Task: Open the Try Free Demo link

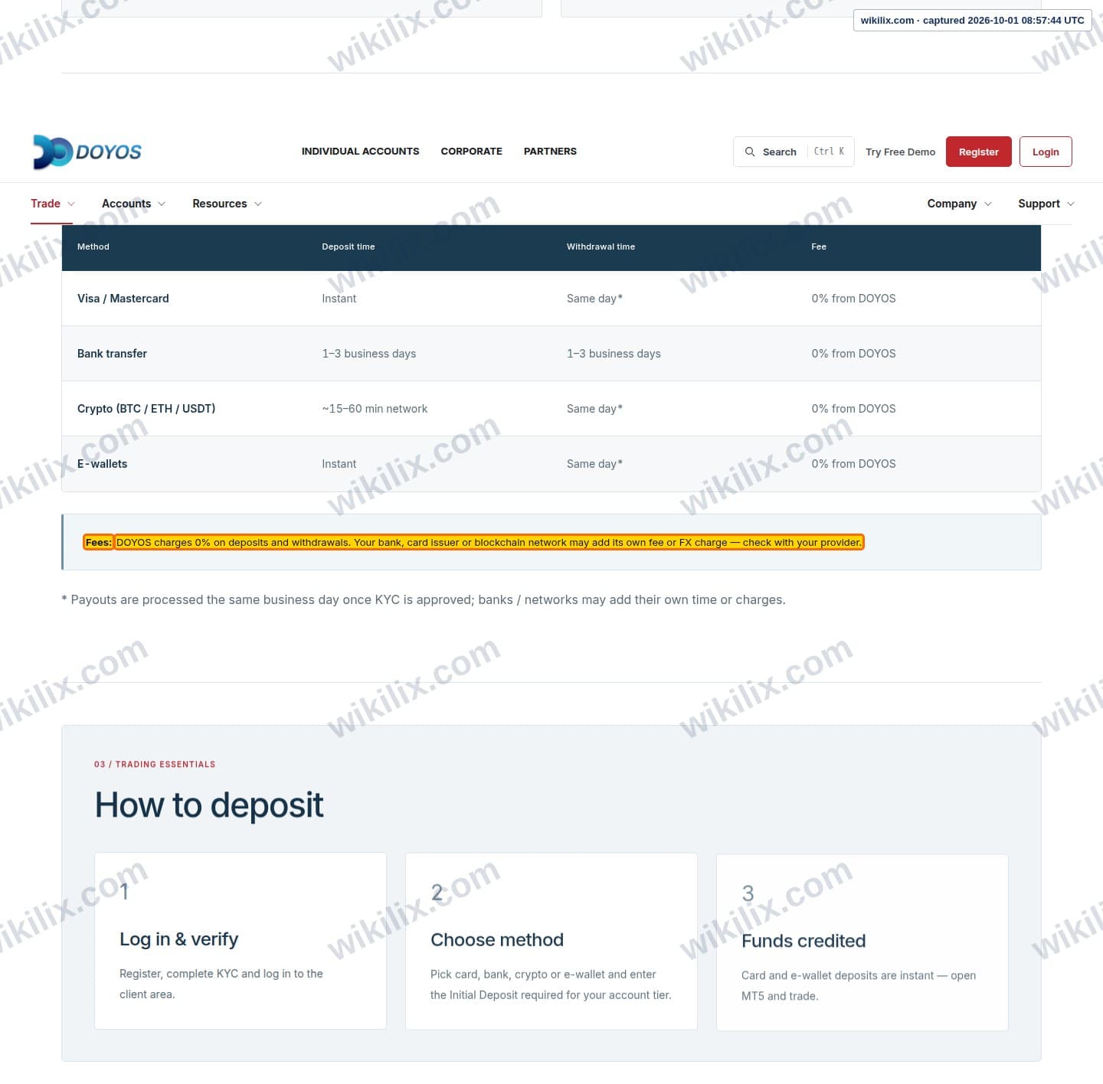Action: pyautogui.click(x=900, y=152)
